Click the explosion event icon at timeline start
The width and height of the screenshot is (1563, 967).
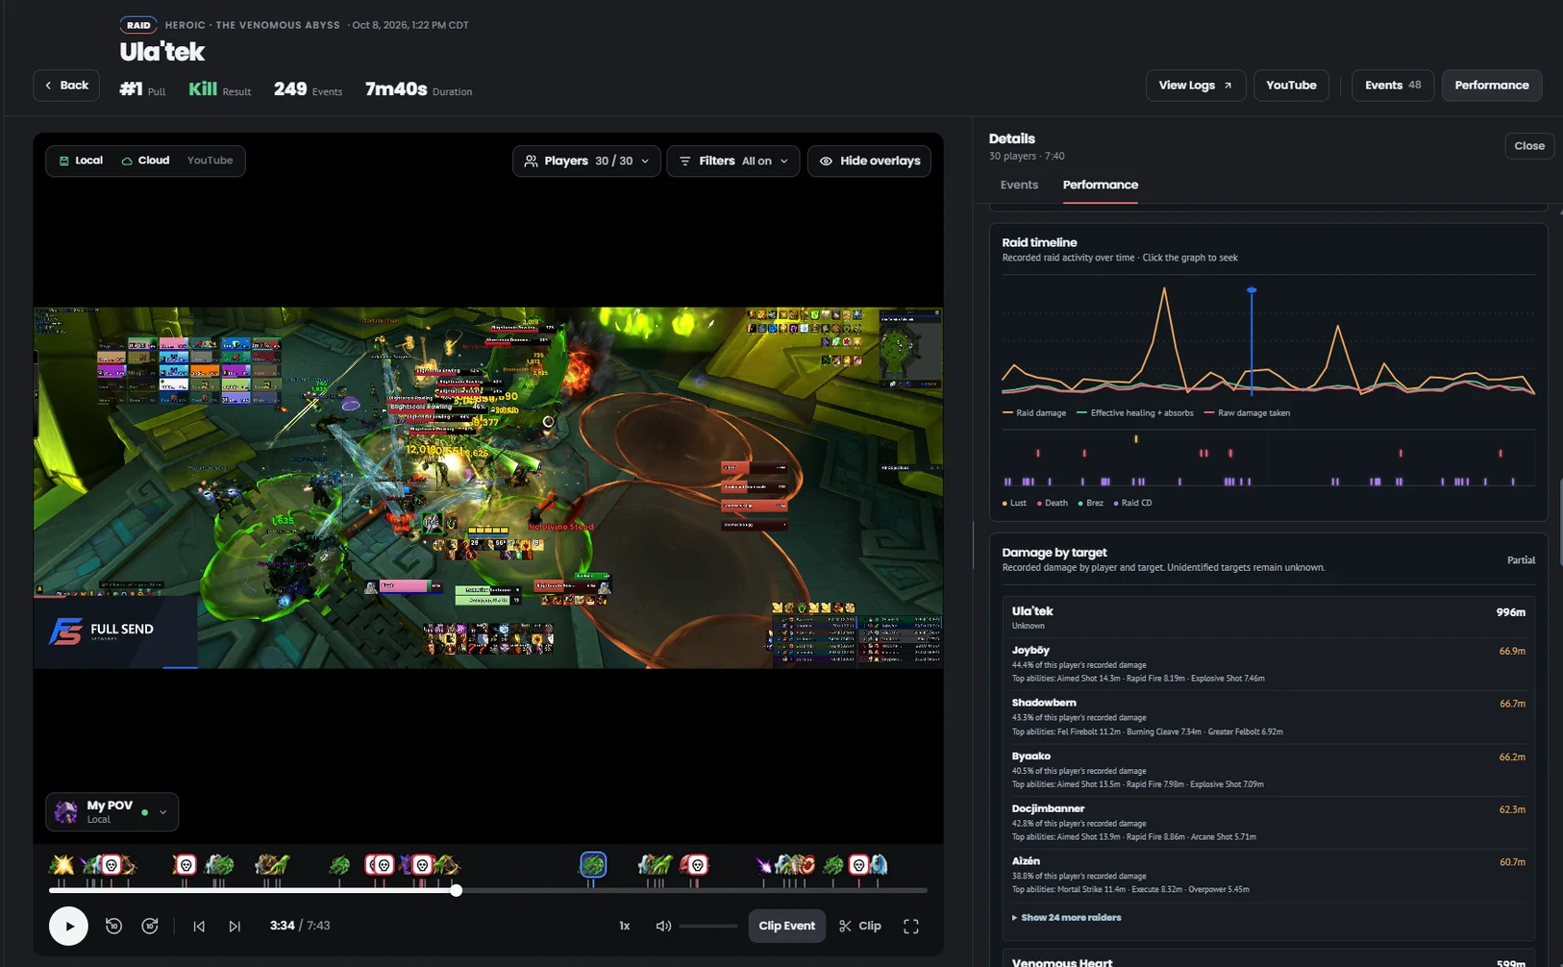pos(62,865)
